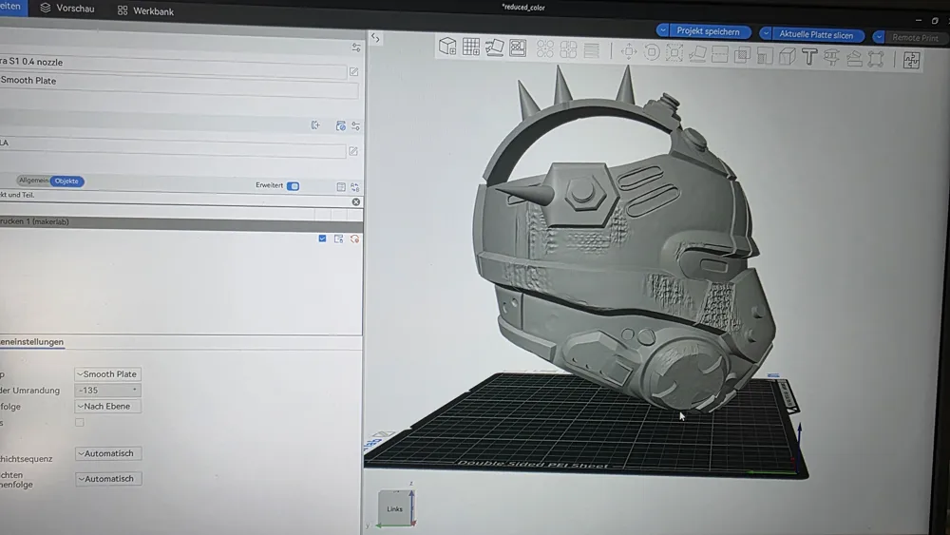Select the Text shape T tool

(x=808, y=57)
